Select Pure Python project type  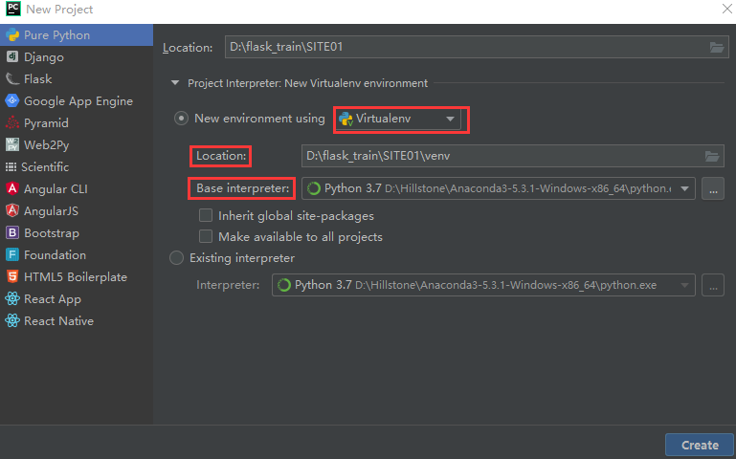click(77, 35)
